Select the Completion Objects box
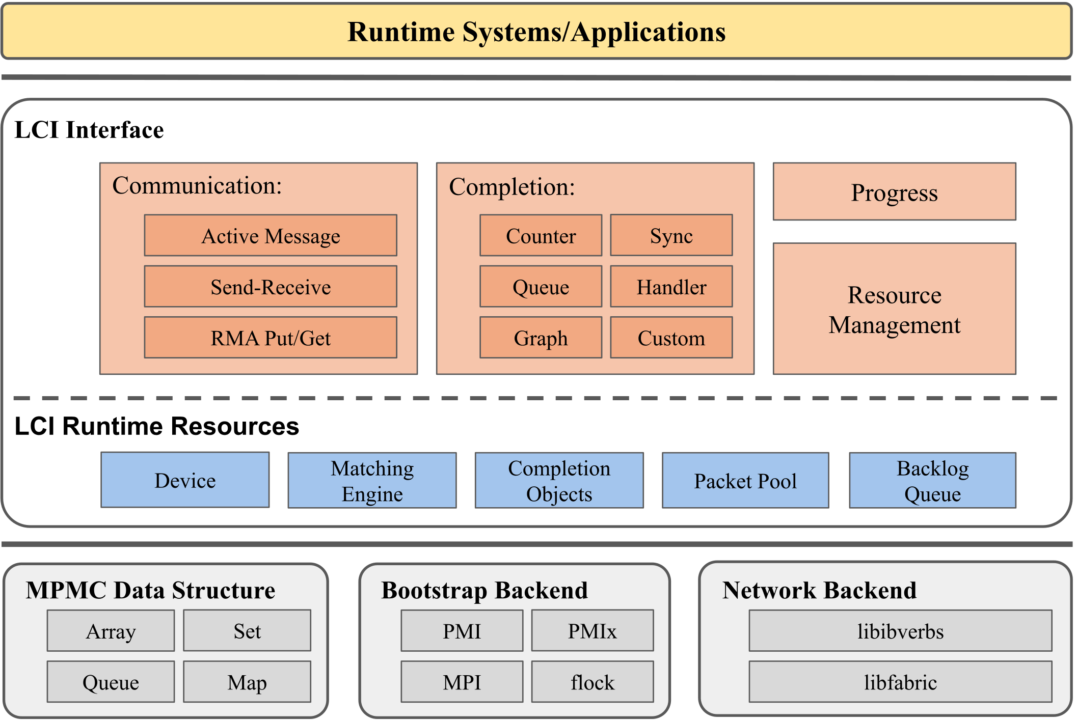1077x720 pixels. pyautogui.click(x=559, y=481)
